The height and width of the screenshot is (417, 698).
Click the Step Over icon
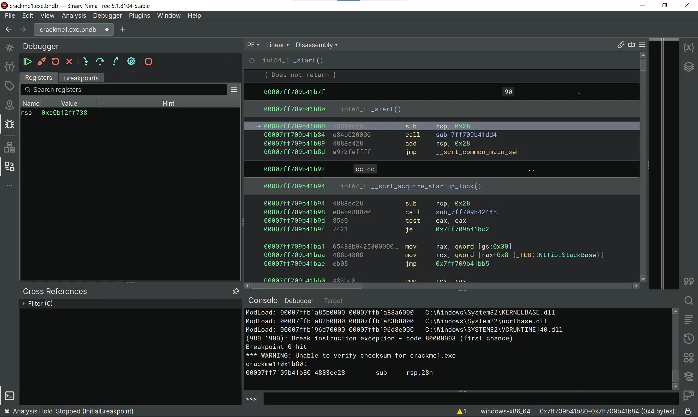click(x=100, y=62)
